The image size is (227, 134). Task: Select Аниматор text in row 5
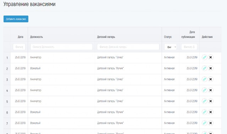(x=36, y=101)
